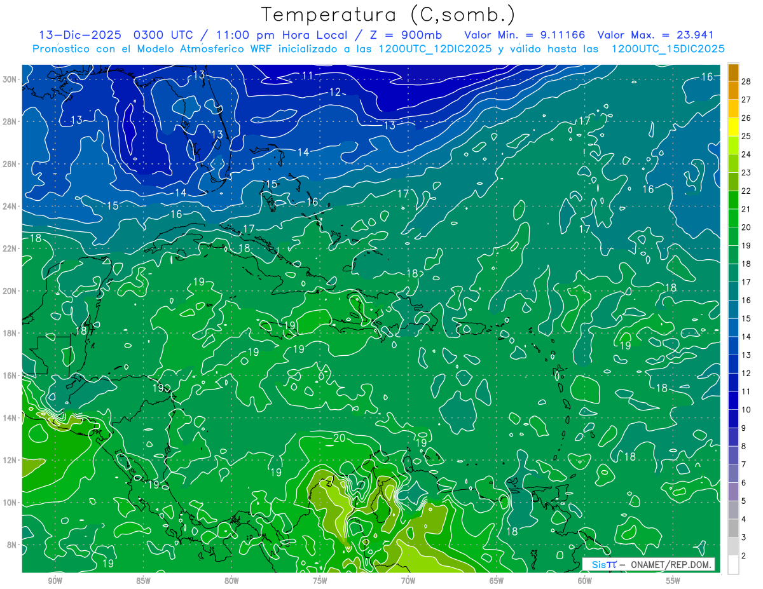Screen dimensions: 763x589
Task: Click the purple swatch beside 6 on the scale
Action: point(733,491)
